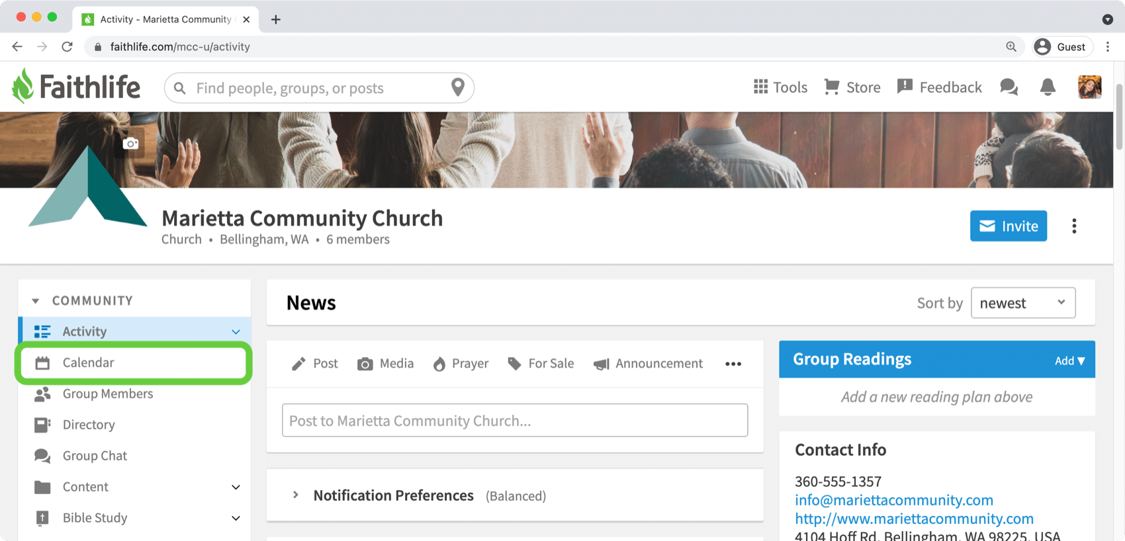Image resolution: width=1125 pixels, height=541 pixels.
Task: Open the group options three-dot menu
Action: [1074, 226]
